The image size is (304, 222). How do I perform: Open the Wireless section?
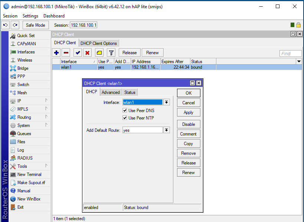tap(30, 60)
